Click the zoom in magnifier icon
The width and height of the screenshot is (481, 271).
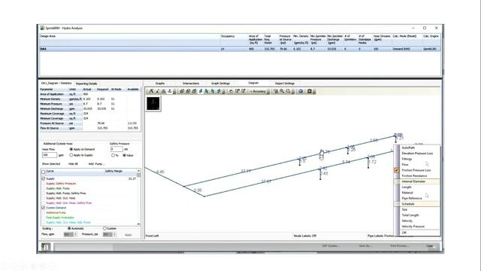[282, 91]
